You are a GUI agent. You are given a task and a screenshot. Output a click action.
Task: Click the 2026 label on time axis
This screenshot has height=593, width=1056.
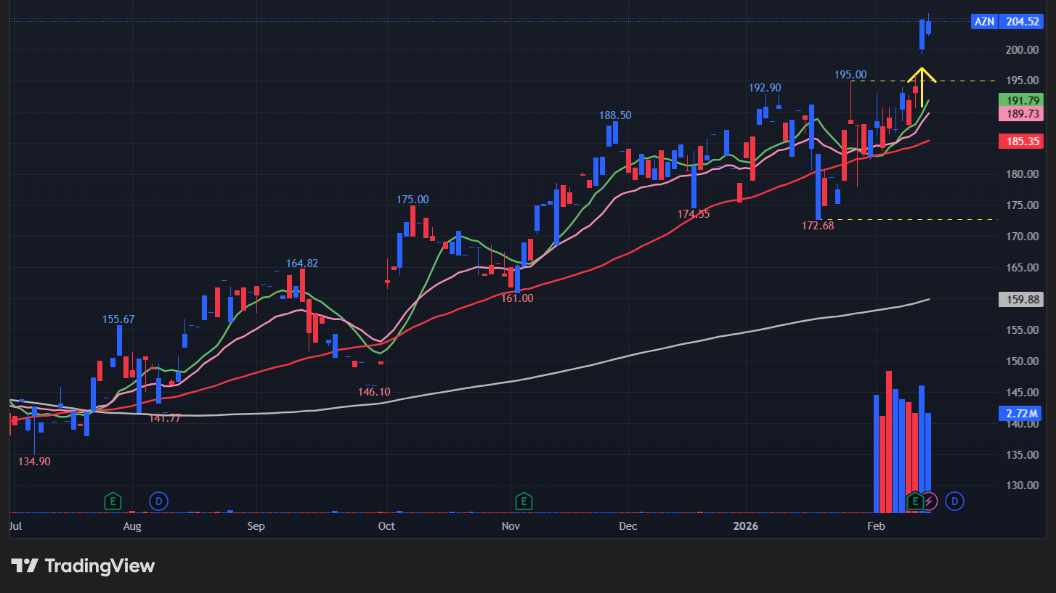pos(746,526)
